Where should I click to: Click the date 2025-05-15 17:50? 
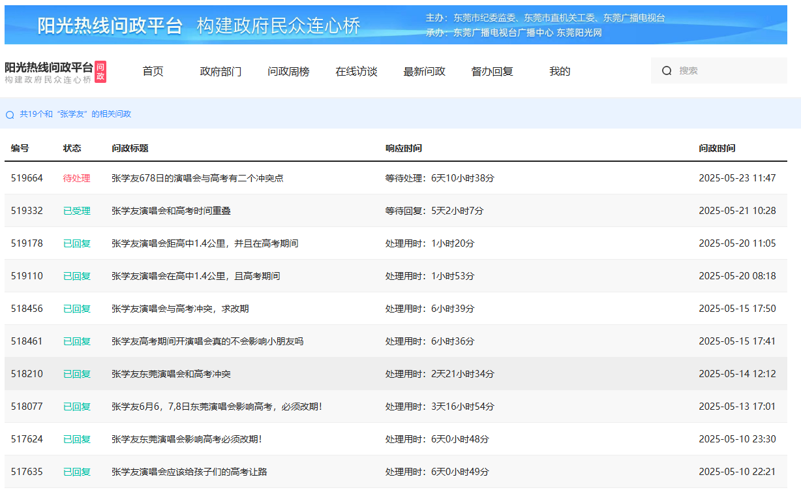[737, 309]
